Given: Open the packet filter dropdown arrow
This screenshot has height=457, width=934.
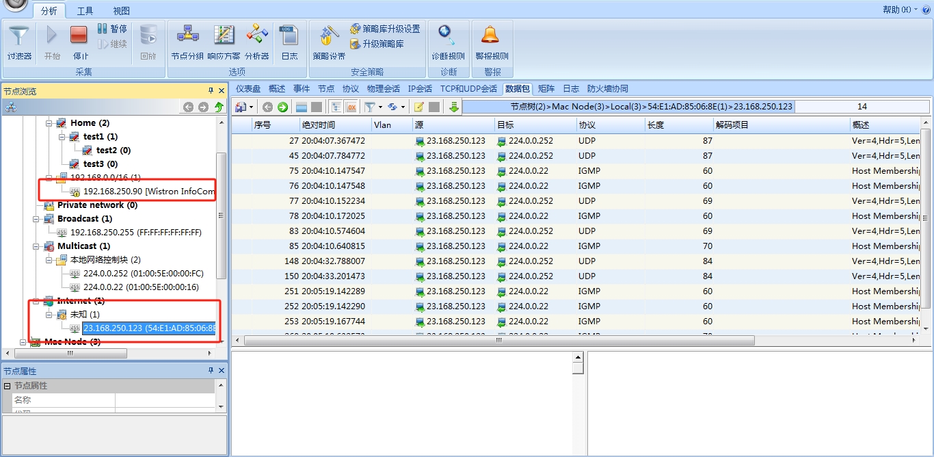Looking at the screenshot, I should click(x=380, y=107).
